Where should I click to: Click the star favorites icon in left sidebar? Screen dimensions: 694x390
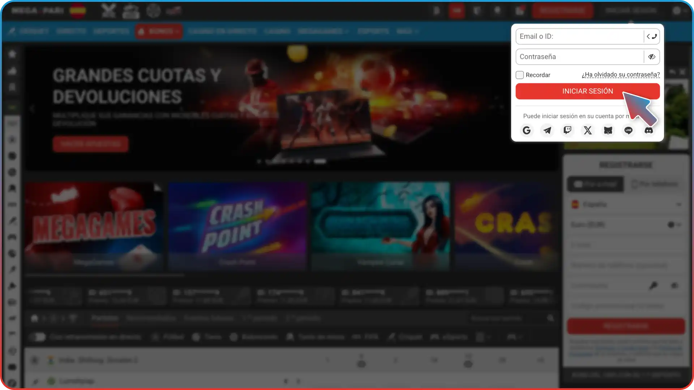pos(12,54)
